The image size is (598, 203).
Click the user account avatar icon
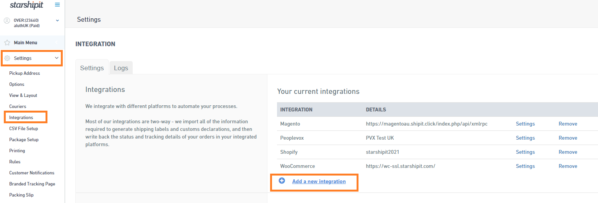tap(7, 21)
